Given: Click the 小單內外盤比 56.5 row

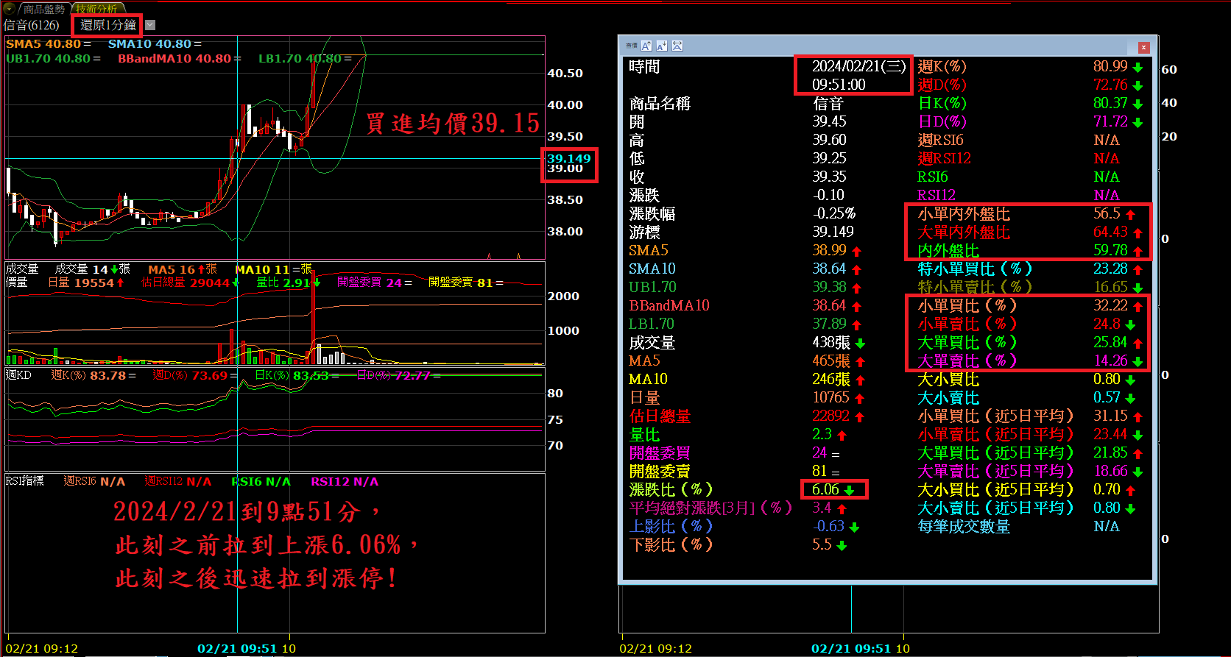Looking at the screenshot, I should pos(1026,213).
